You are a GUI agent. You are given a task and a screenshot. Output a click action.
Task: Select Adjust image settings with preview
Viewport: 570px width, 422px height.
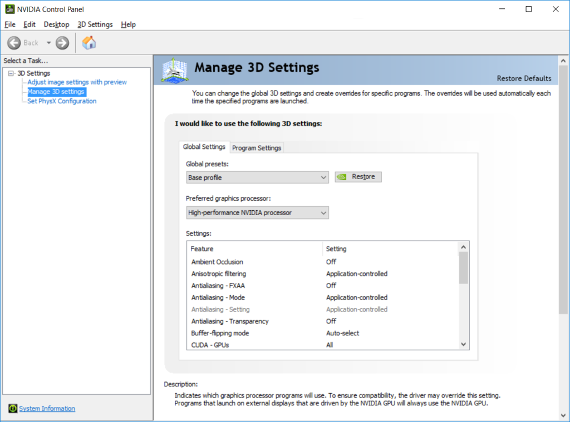(x=76, y=81)
